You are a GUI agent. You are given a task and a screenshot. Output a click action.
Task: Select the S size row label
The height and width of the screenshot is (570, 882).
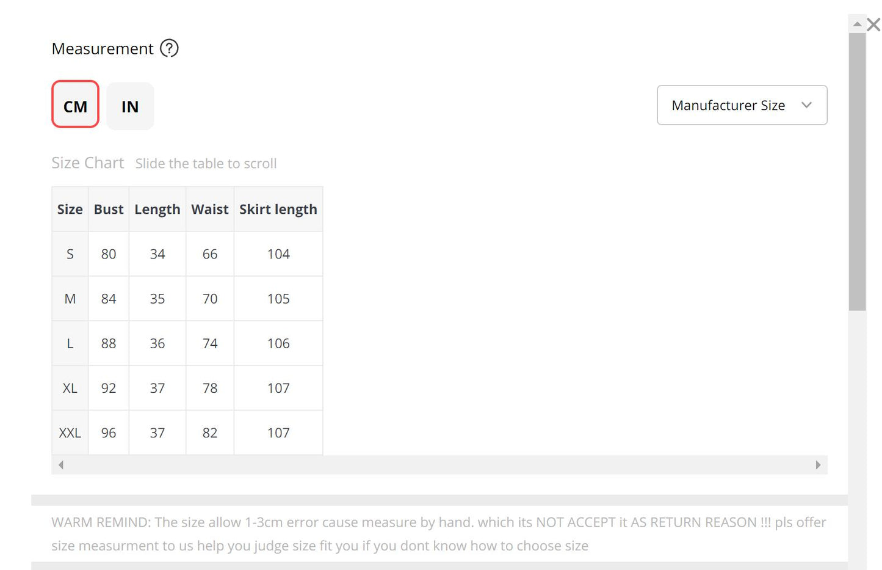coord(70,254)
